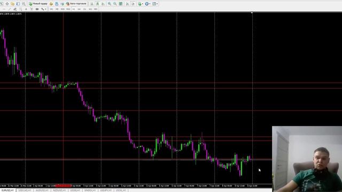This screenshot has height=192, width=342.
Task: Switch chart to line chart type
Action: 103,4
